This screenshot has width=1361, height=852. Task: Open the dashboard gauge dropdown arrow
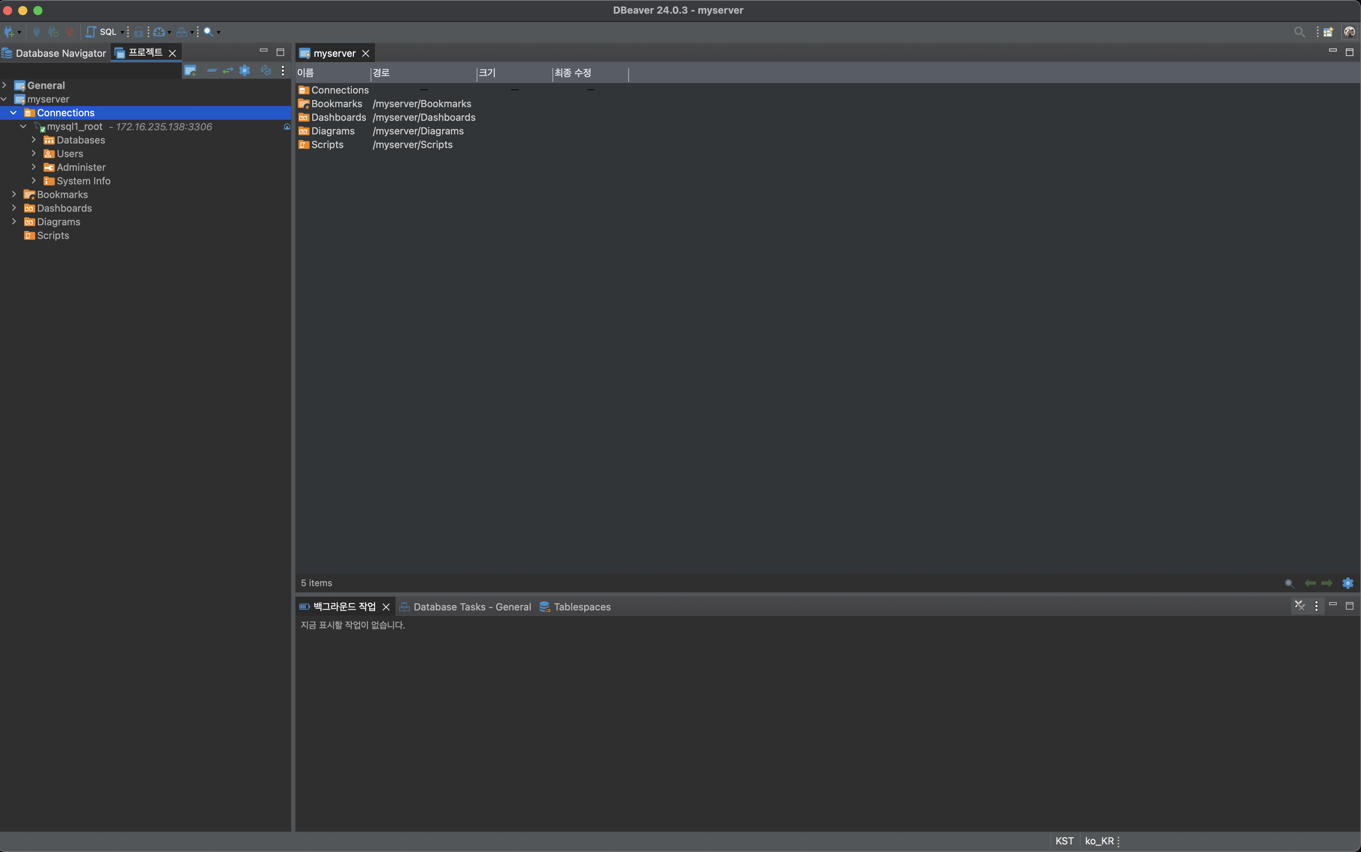169,33
